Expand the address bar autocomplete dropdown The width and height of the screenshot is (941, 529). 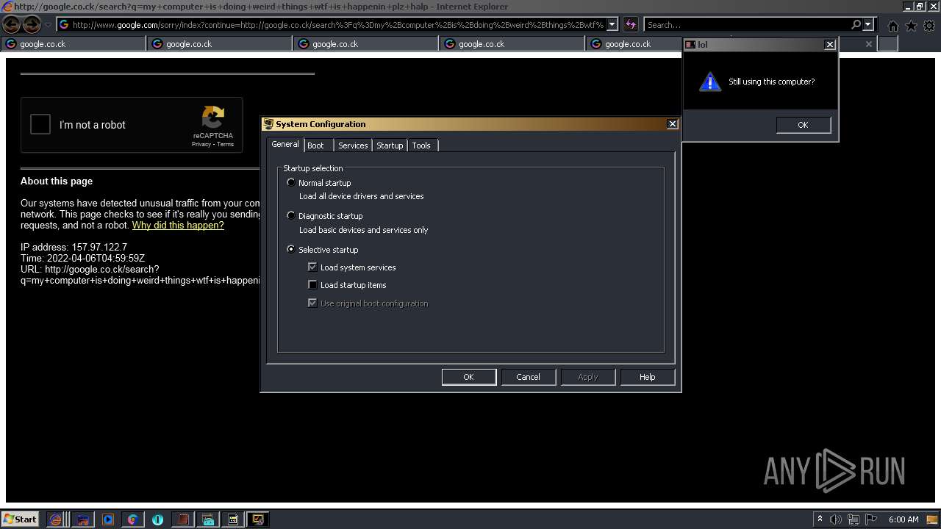coord(612,25)
